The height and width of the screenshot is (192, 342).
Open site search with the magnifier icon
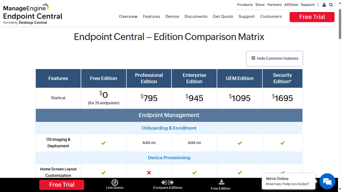click(331, 5)
